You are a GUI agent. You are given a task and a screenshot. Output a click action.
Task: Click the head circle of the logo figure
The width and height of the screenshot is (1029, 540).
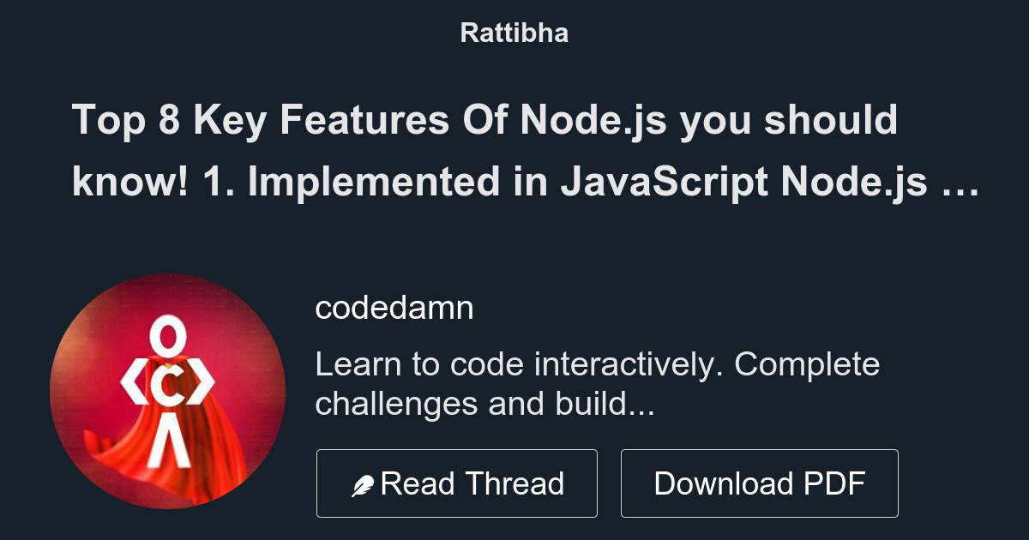coord(169,334)
